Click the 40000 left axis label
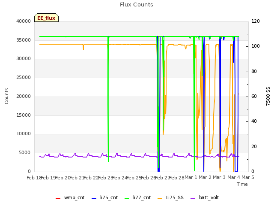 click(x=24, y=21)
